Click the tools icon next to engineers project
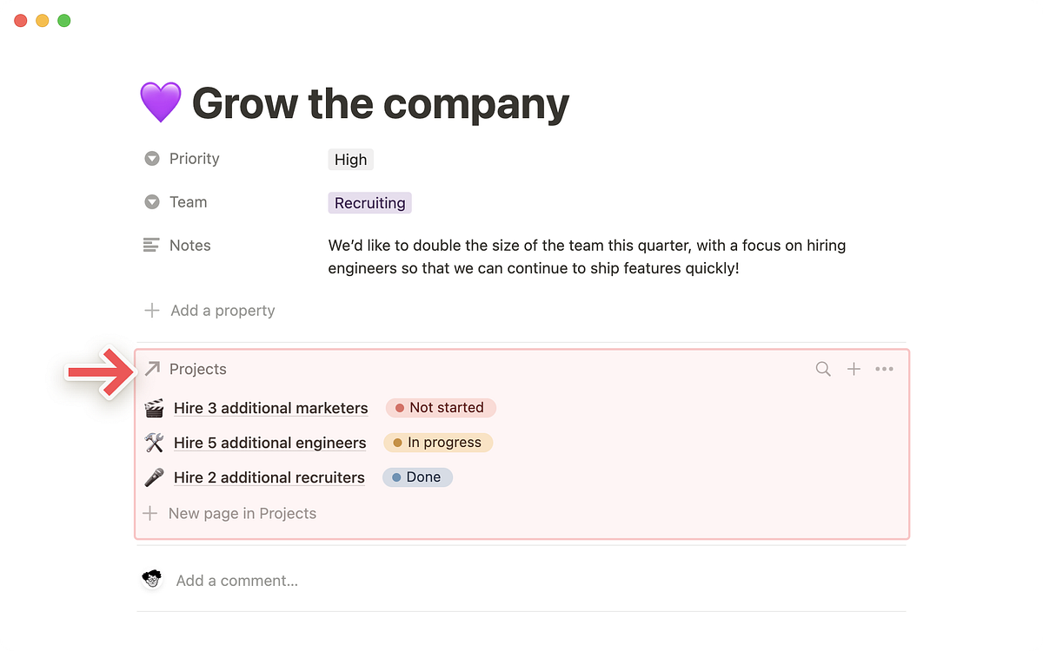Image resolution: width=1043 pixels, height=651 pixels. (x=154, y=442)
